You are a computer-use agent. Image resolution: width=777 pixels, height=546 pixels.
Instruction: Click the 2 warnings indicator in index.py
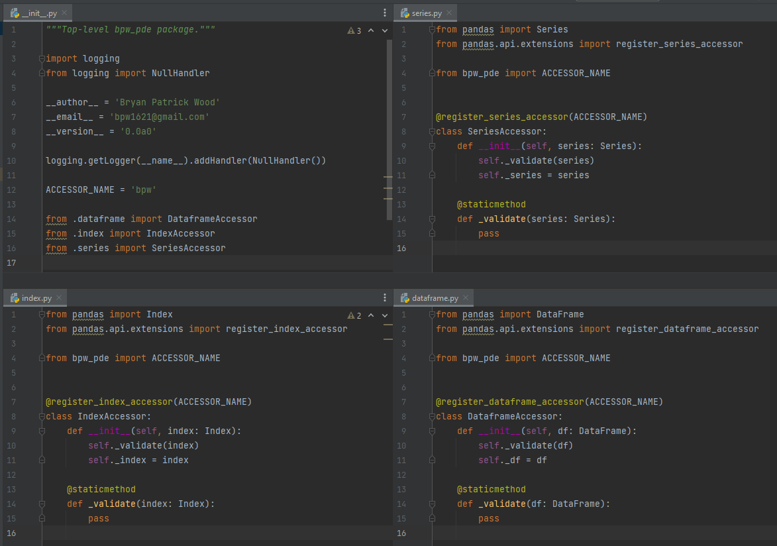point(354,315)
